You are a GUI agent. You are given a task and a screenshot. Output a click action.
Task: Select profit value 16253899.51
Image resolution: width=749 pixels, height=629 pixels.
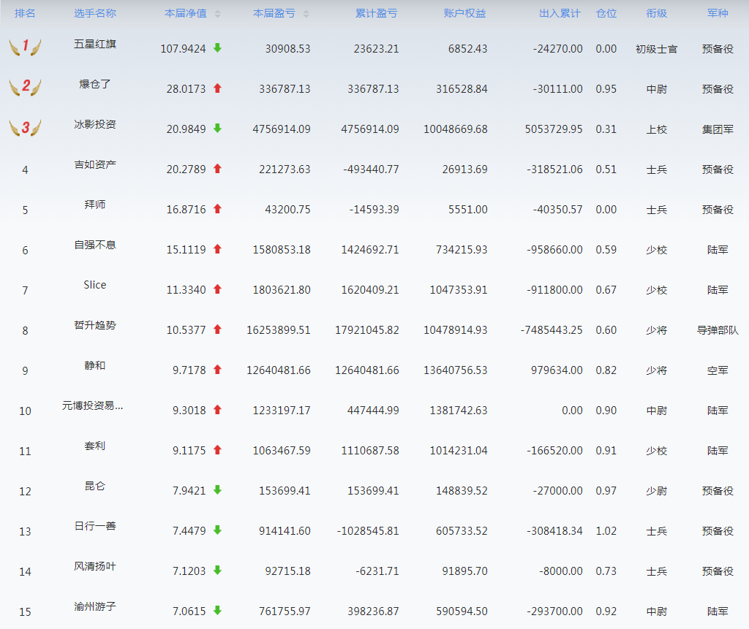pos(279,329)
